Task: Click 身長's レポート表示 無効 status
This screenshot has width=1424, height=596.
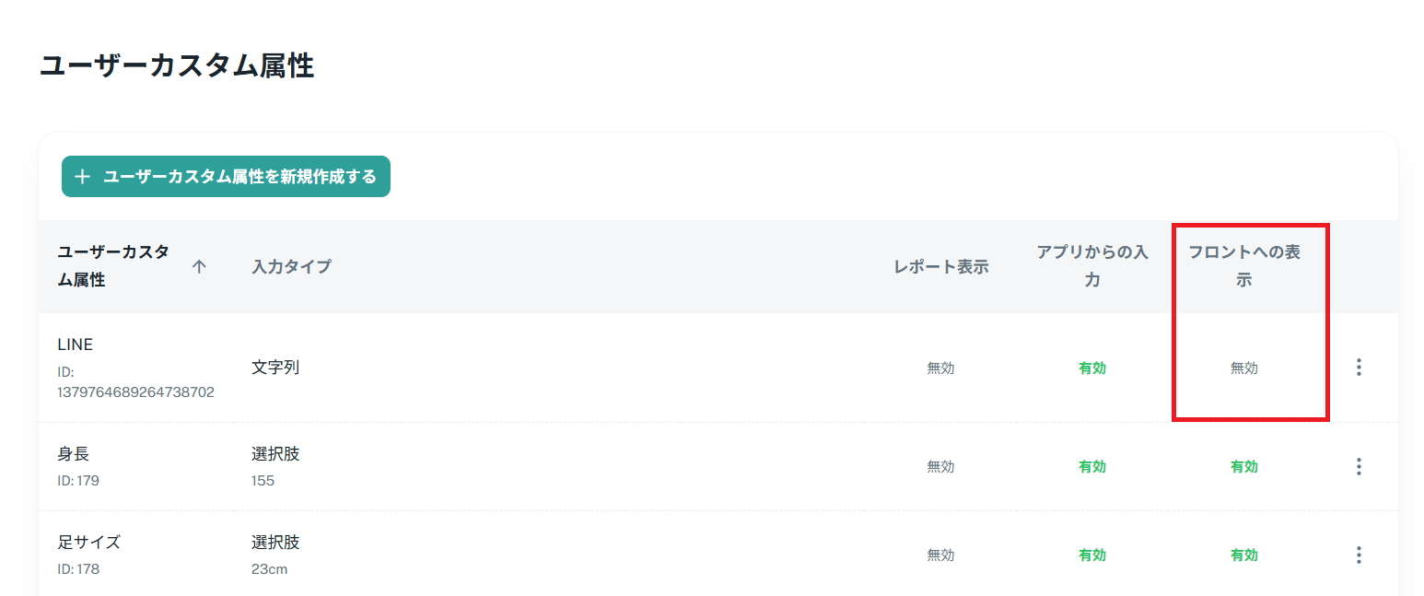Action: pyautogui.click(x=940, y=467)
